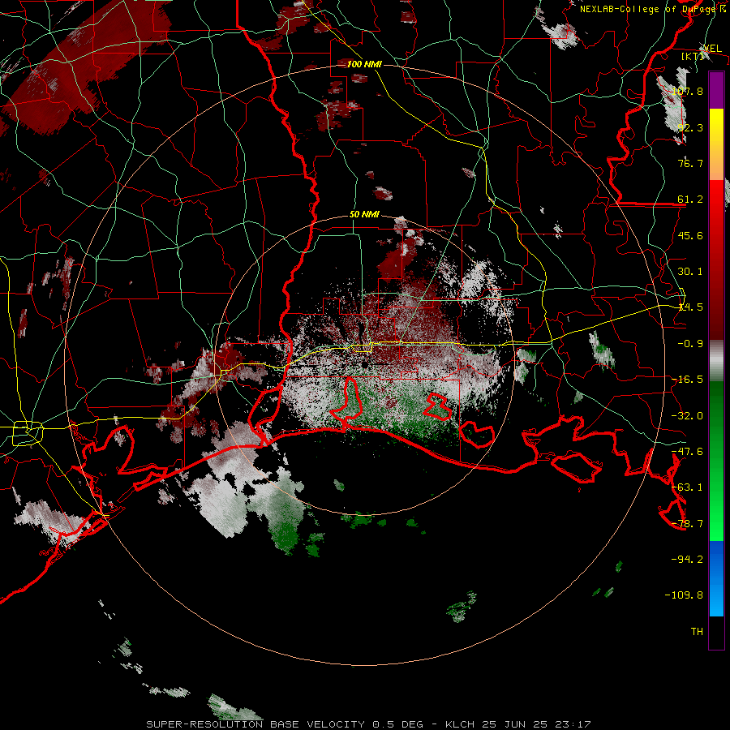Select the -47.6 legend value
This screenshot has width=730, height=730.
click(687, 451)
